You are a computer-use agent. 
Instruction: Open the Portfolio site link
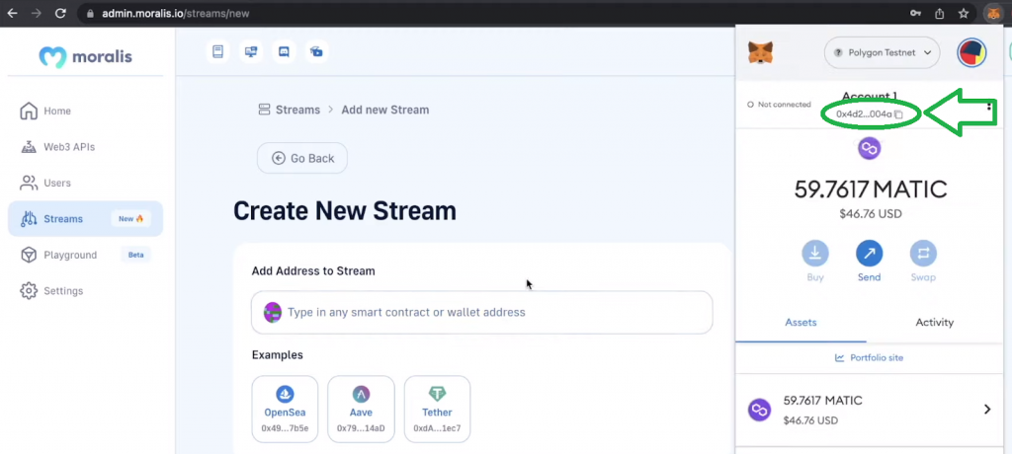click(870, 358)
